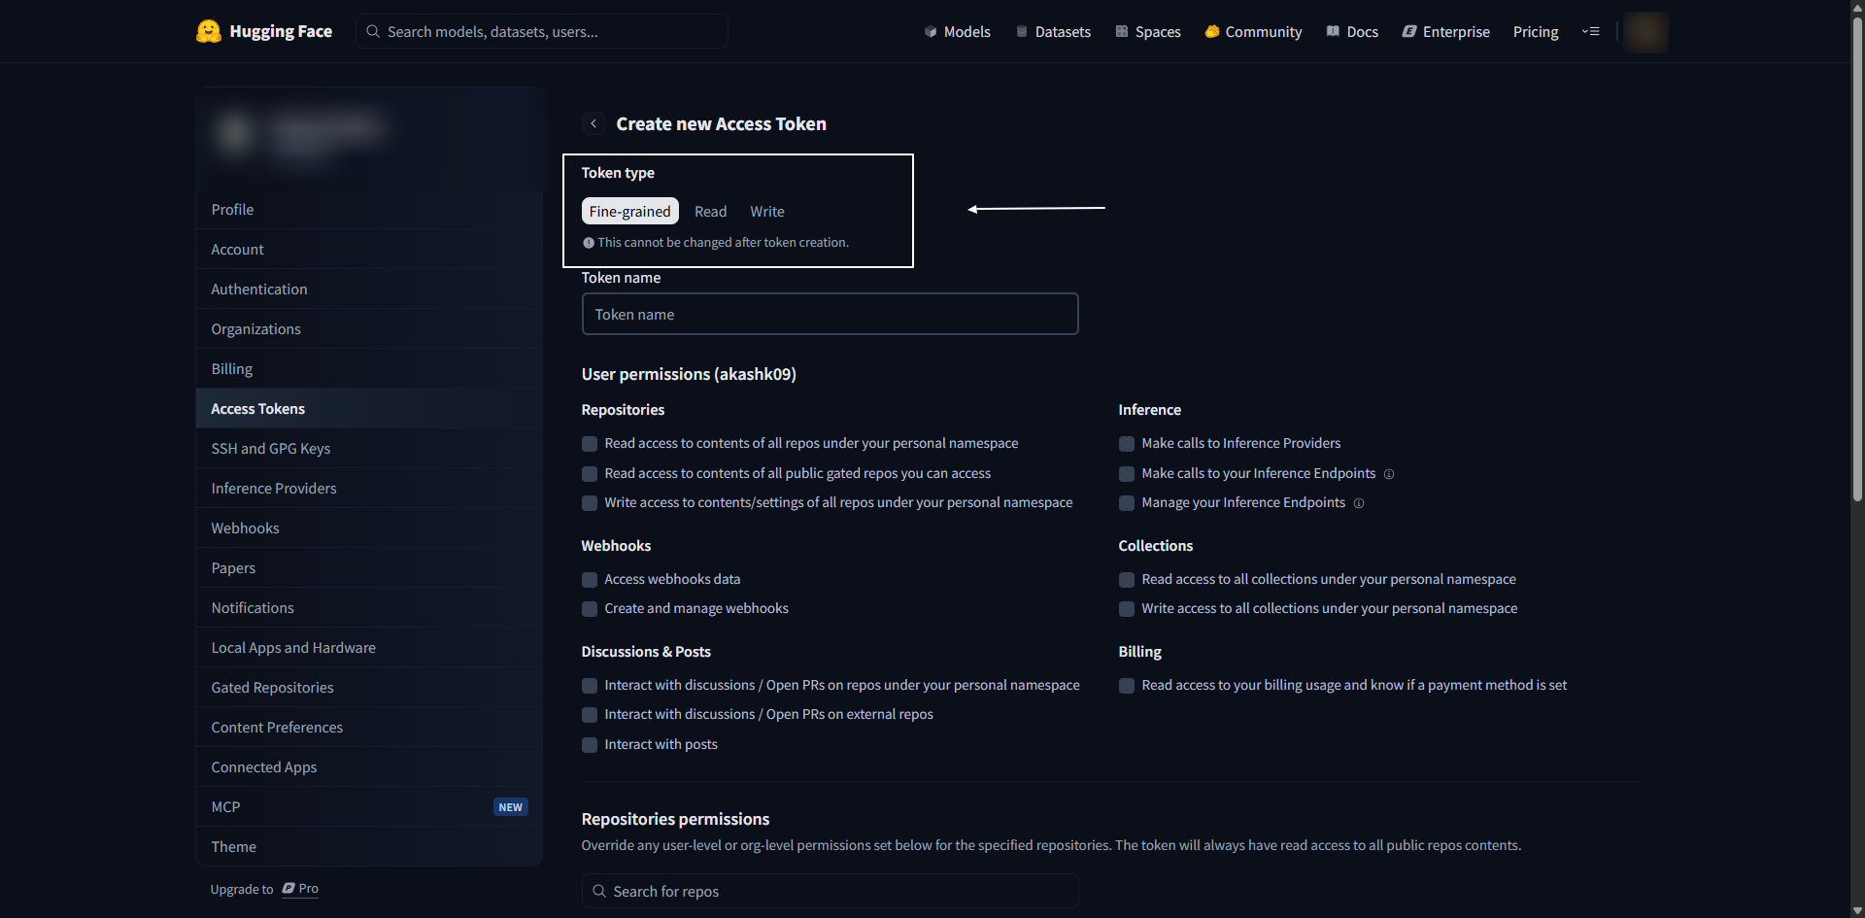The width and height of the screenshot is (1865, 918).
Task: Open Datasets in the top navigation
Action: [x=1053, y=31]
